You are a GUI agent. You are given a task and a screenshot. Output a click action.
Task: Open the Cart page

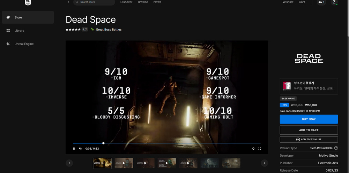pos(302,2)
